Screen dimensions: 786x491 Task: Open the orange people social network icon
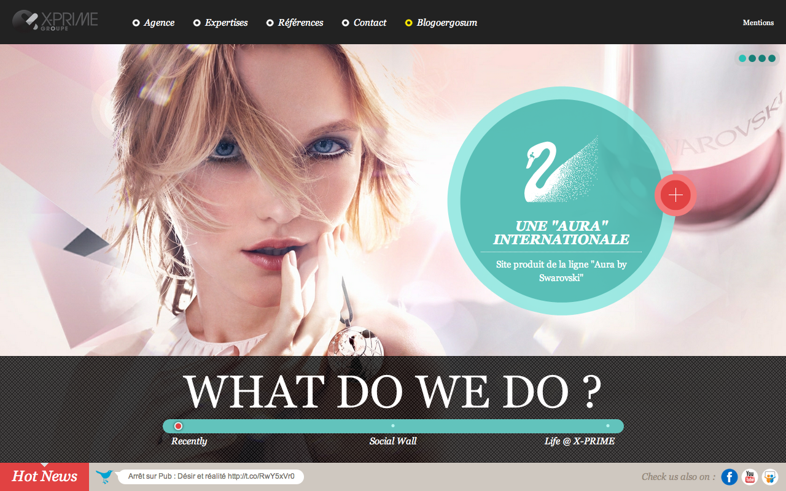[770, 477]
